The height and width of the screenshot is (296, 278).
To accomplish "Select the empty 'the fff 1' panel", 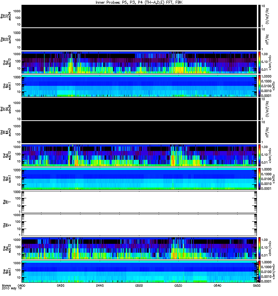I will click(x=139, y=202).
